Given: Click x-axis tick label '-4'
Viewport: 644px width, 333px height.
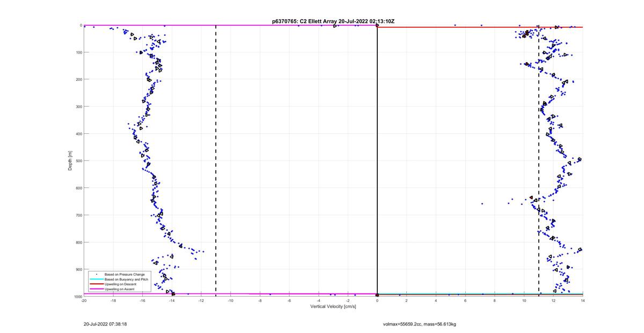Looking at the screenshot, I should (x=319, y=301).
